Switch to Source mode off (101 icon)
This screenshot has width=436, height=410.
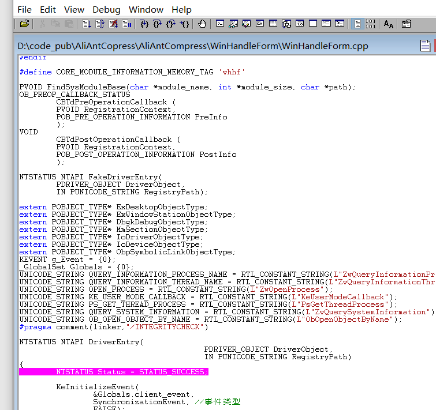pos(371,24)
